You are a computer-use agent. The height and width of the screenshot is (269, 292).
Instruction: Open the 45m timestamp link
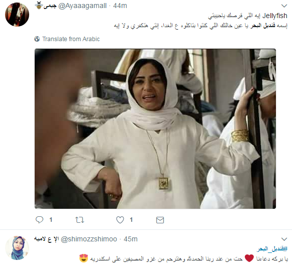coord(131,239)
